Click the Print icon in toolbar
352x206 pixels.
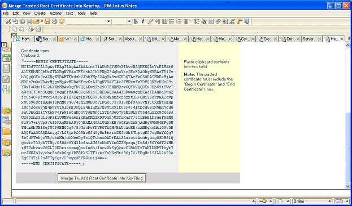54,21
